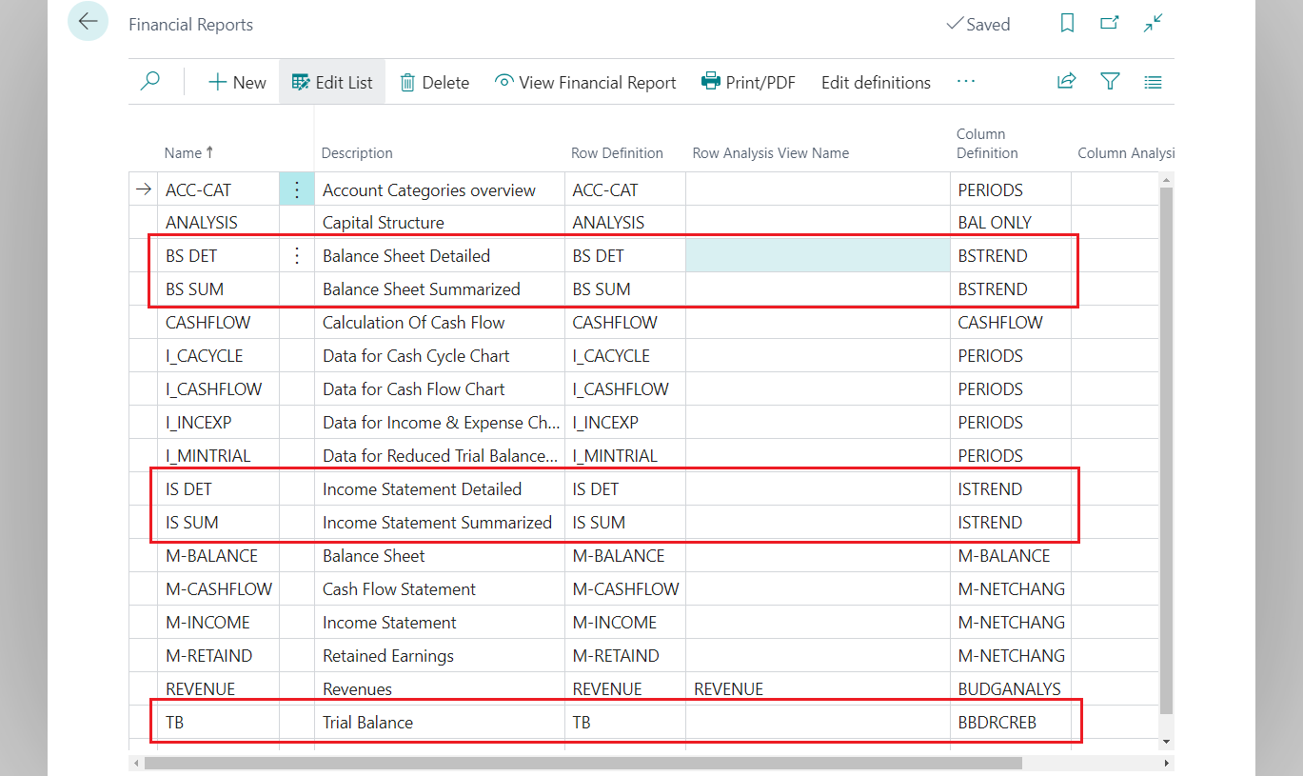Open the bookmark icon in the header

pyautogui.click(x=1067, y=23)
